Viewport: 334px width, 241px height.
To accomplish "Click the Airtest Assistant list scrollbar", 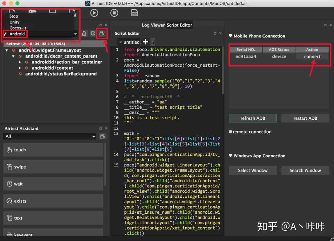I will [105, 164].
